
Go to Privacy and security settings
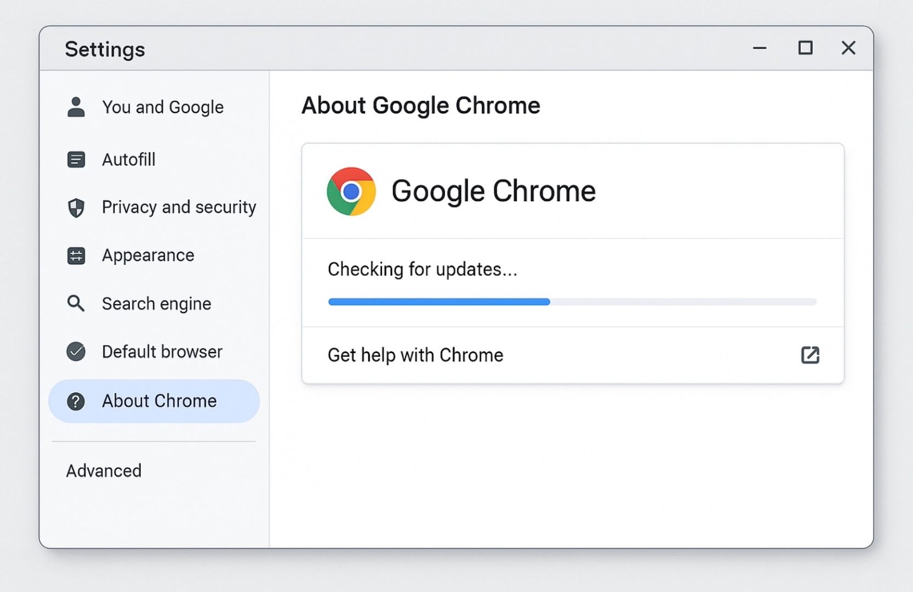(x=154, y=207)
